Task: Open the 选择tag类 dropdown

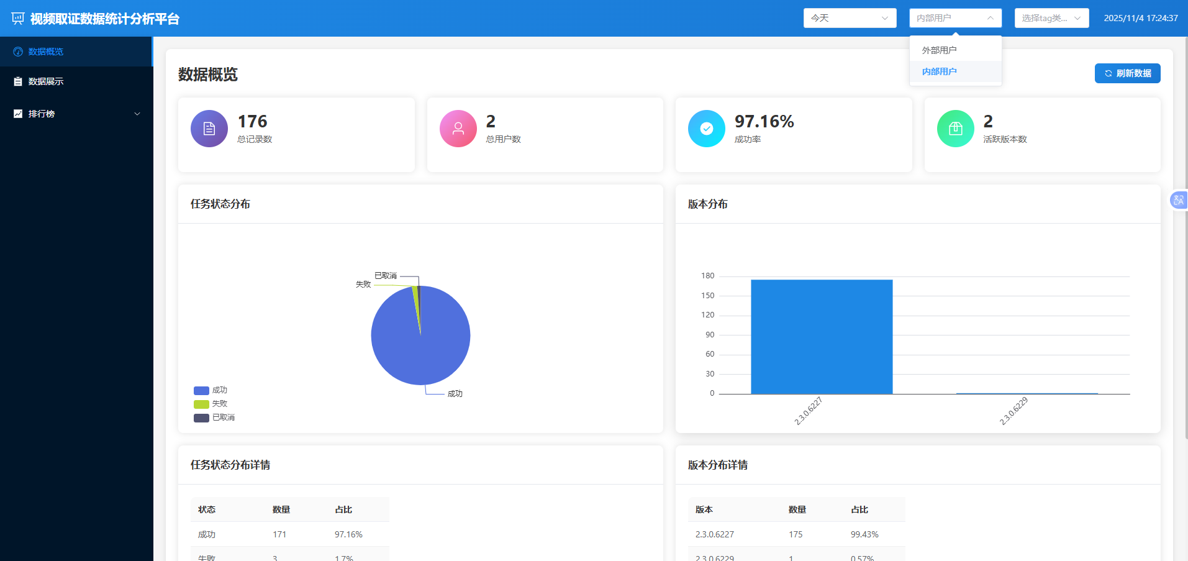Action: [1051, 18]
